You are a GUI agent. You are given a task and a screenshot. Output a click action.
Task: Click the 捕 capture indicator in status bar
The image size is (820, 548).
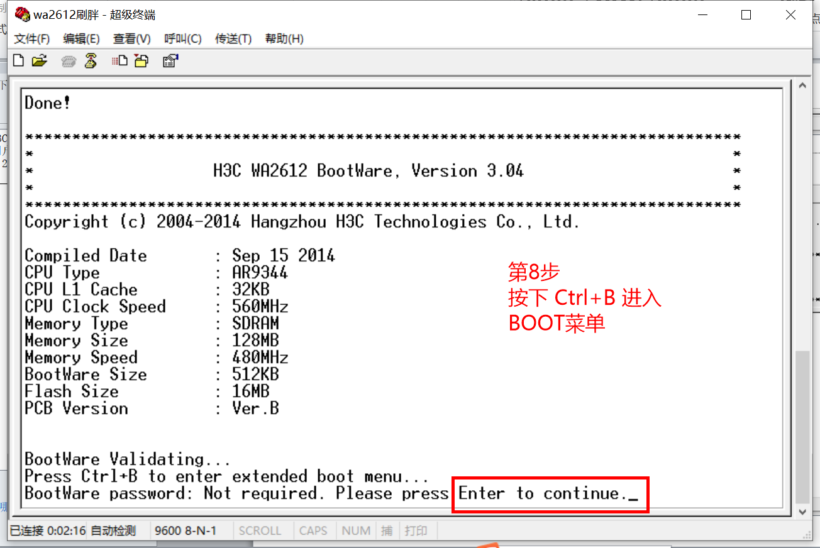pyautogui.click(x=387, y=531)
